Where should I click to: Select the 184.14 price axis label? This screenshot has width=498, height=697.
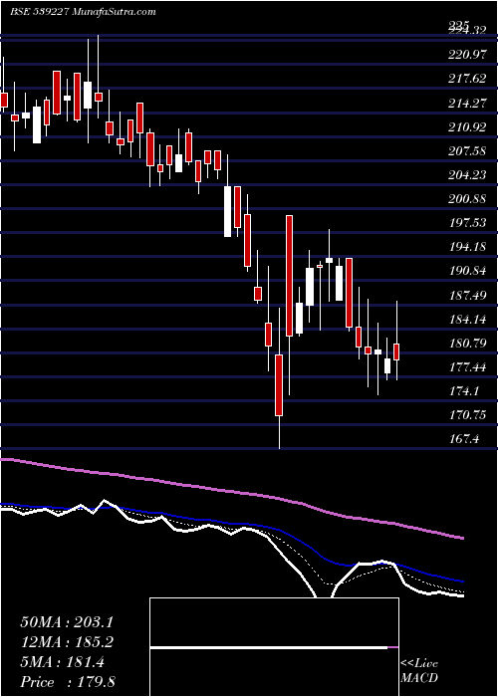pyautogui.click(x=468, y=320)
